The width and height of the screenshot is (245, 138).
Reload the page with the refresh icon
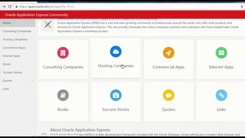[10, 7]
